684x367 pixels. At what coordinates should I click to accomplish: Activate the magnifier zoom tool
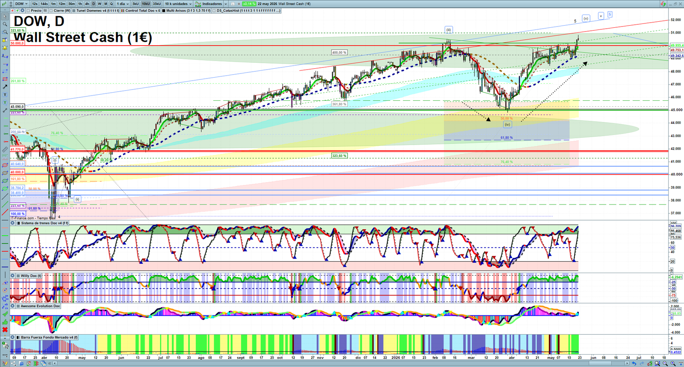point(5,24)
